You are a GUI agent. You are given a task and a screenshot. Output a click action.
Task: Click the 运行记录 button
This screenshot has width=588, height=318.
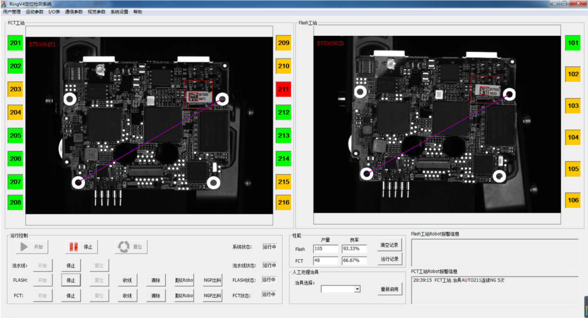[x=389, y=259]
